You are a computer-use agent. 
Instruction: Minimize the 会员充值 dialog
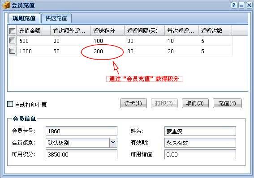(x=241, y=5)
